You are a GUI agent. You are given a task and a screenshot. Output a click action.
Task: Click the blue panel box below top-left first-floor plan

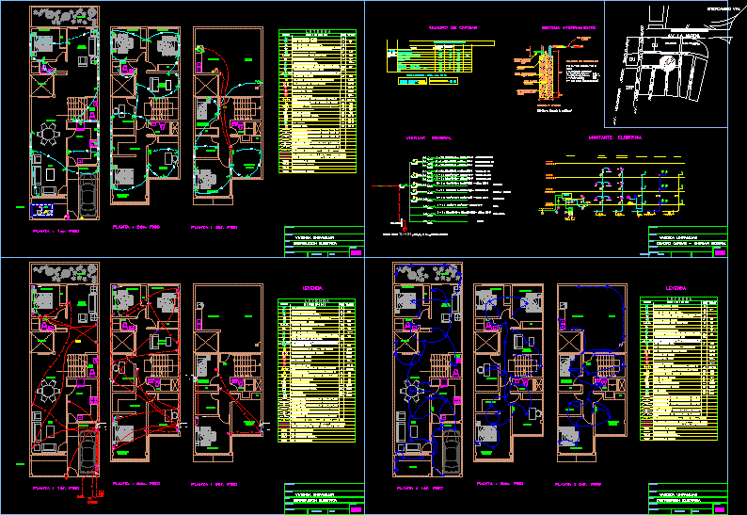point(43,209)
